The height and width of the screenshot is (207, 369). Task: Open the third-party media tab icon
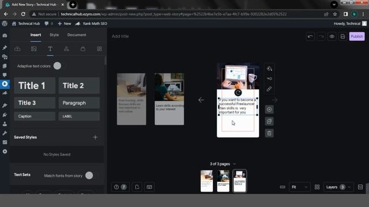(33, 49)
